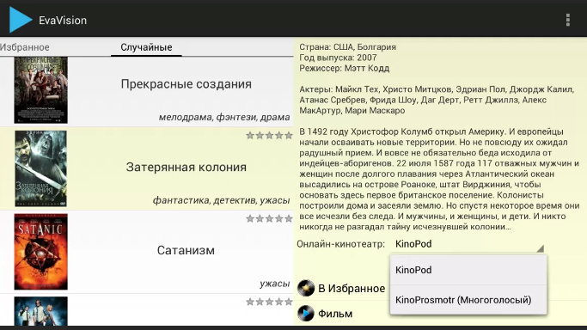
Task: Click the 'Онлайн-кинотеатр:' label
Action: (341, 244)
